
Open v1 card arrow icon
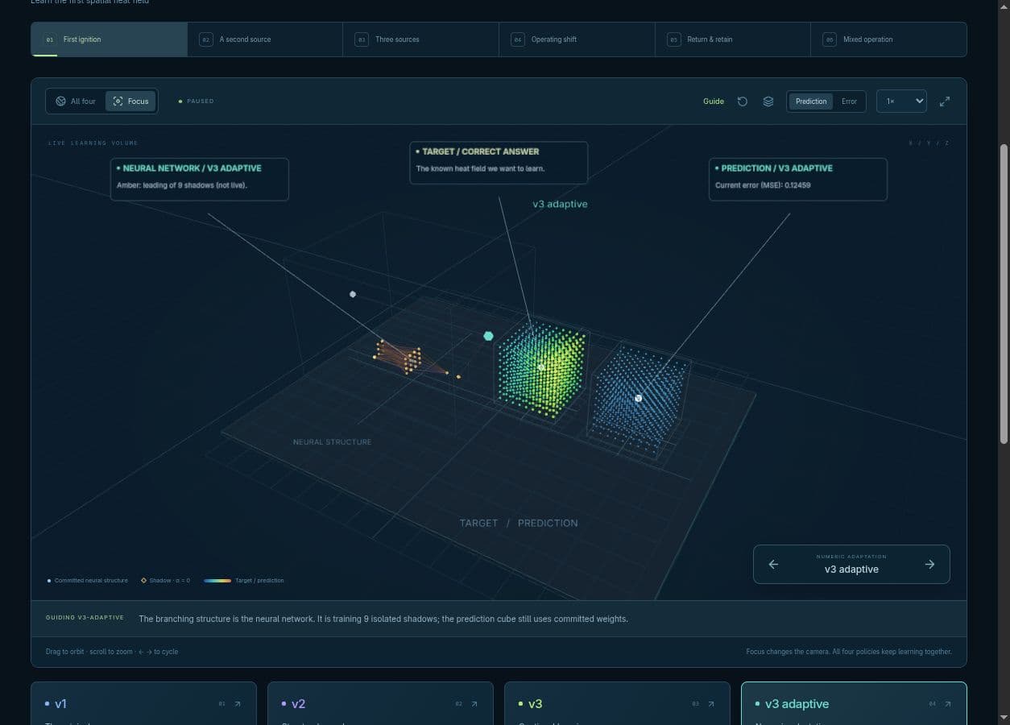[x=238, y=704]
